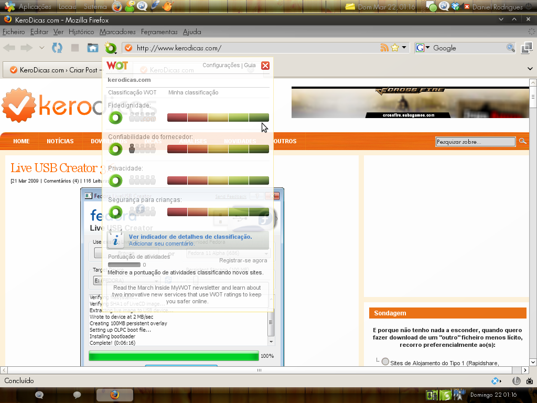Click the red X tray icon near username

point(466,6)
